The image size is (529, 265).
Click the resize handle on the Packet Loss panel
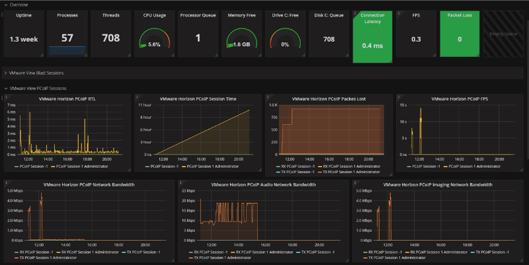pos(477,55)
